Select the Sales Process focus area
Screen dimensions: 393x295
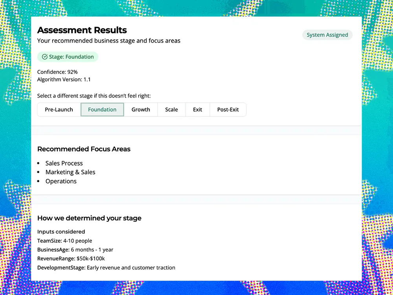[x=64, y=163]
